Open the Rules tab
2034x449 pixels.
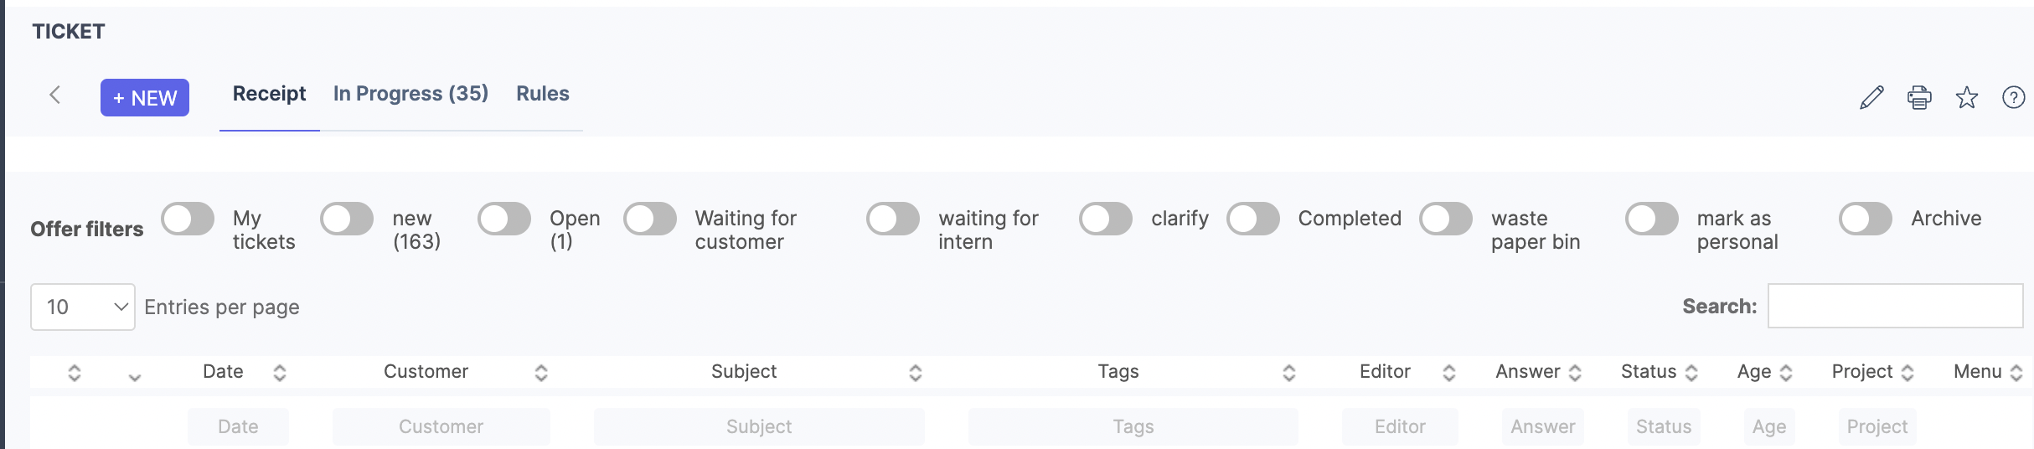pos(542,94)
